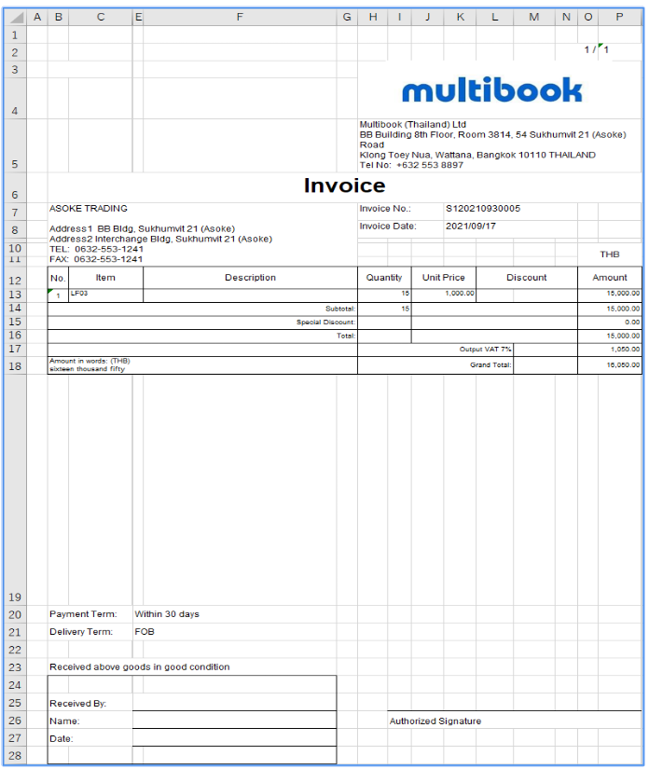
Task: Select row 4 header
Action: point(15,99)
